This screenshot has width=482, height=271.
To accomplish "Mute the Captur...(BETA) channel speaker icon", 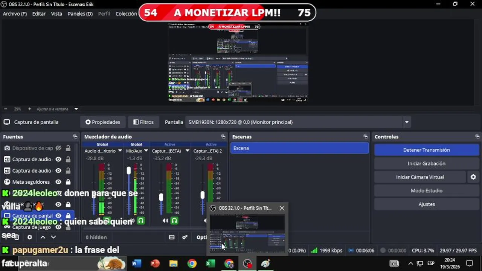I will (165, 221).
